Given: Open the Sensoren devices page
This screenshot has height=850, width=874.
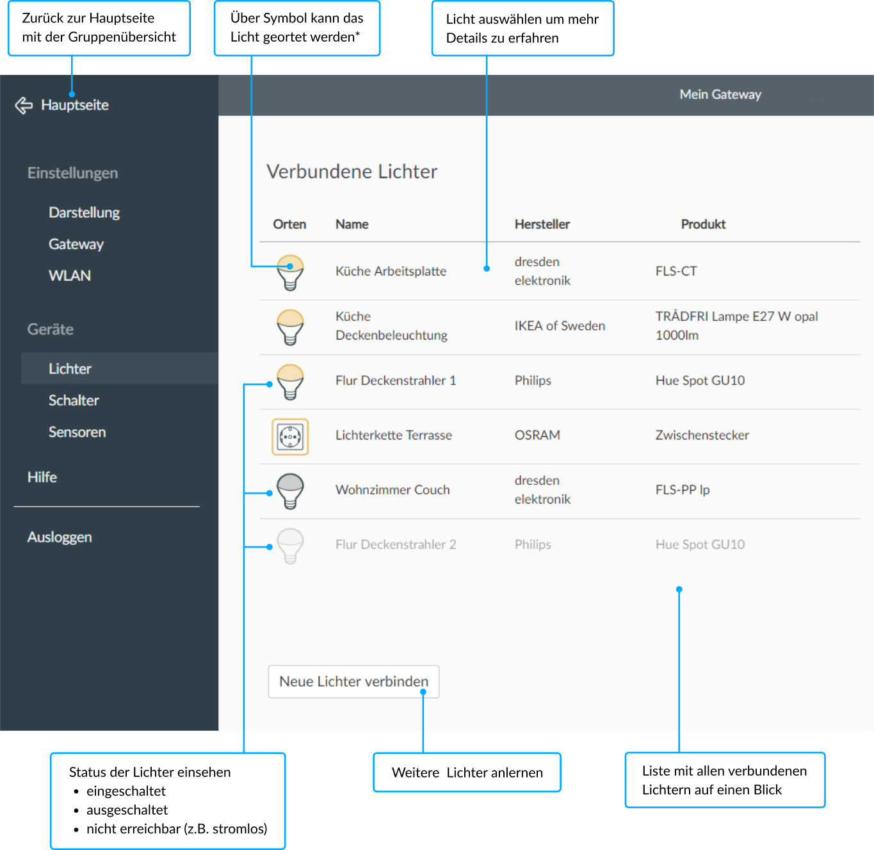Looking at the screenshot, I should [77, 432].
